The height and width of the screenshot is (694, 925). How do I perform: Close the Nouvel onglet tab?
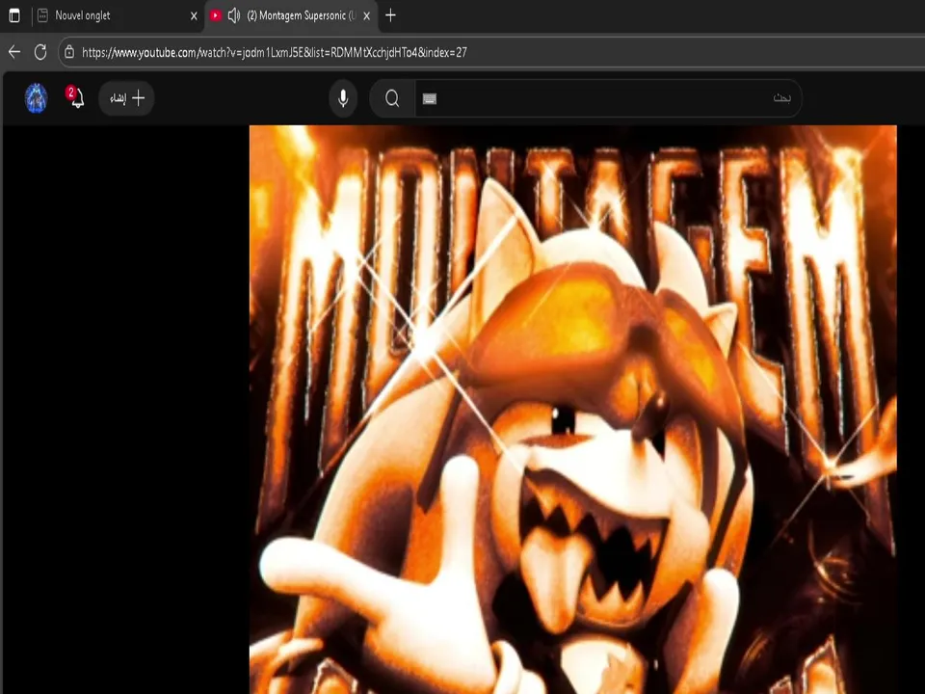click(194, 16)
